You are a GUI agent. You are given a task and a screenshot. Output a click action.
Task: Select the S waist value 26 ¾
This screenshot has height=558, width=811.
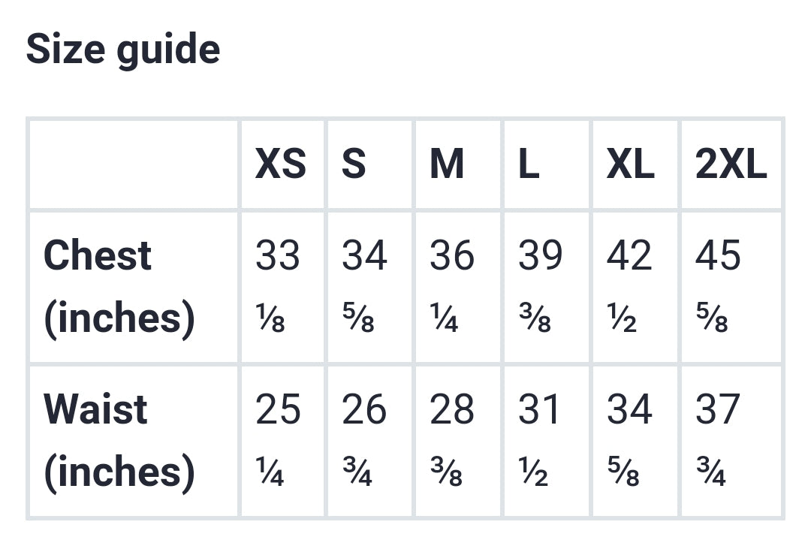click(364, 441)
